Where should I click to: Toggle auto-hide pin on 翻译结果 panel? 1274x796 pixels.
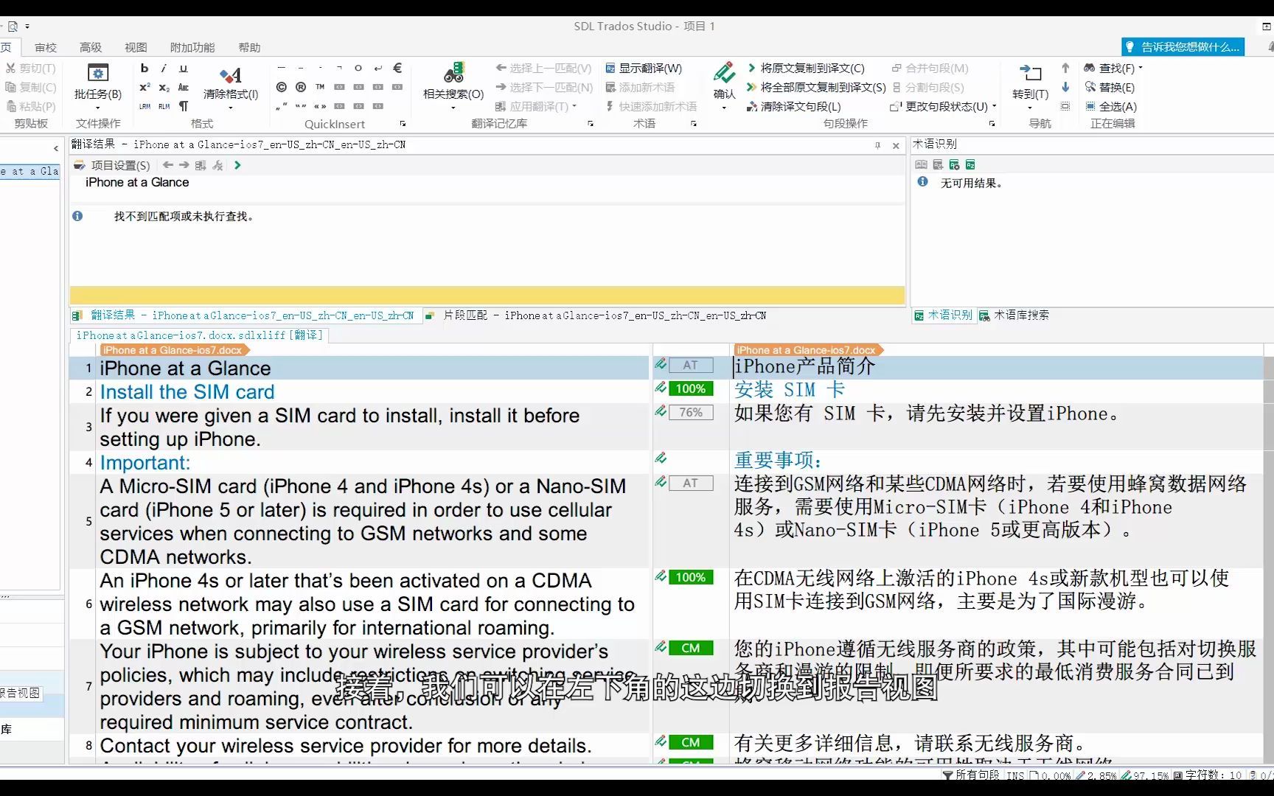pos(877,145)
